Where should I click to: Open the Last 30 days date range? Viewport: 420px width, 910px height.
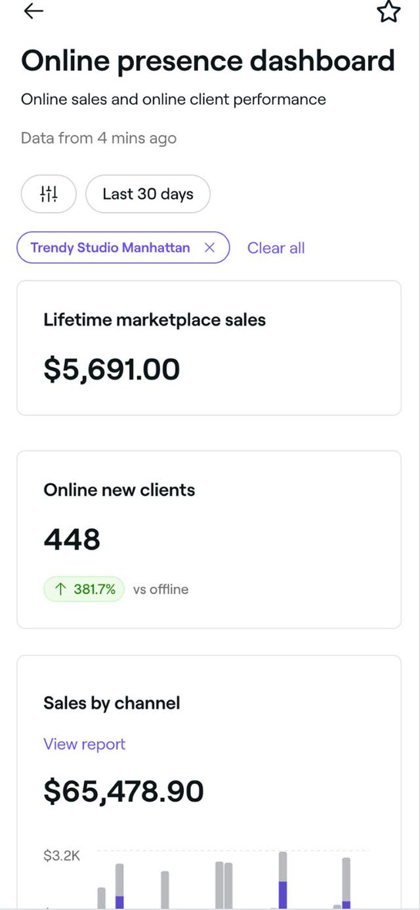coord(148,194)
